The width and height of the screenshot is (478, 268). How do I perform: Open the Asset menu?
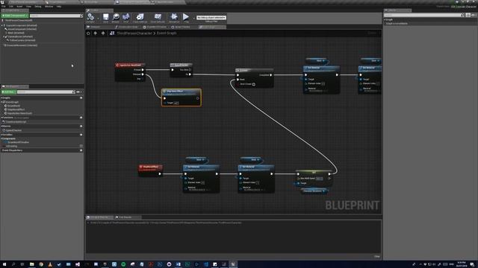point(19,7)
